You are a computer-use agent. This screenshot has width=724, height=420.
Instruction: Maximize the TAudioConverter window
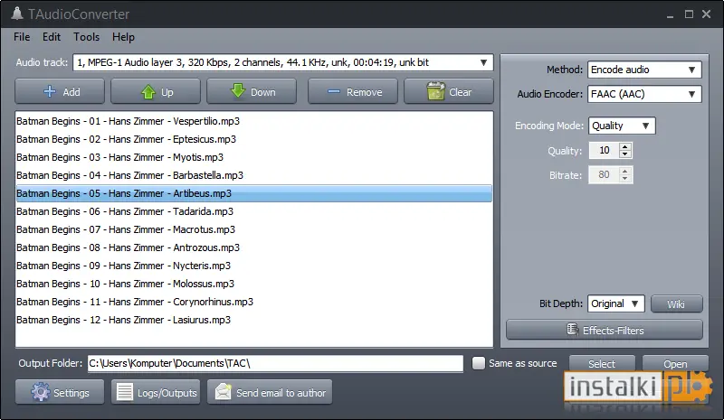pos(689,14)
